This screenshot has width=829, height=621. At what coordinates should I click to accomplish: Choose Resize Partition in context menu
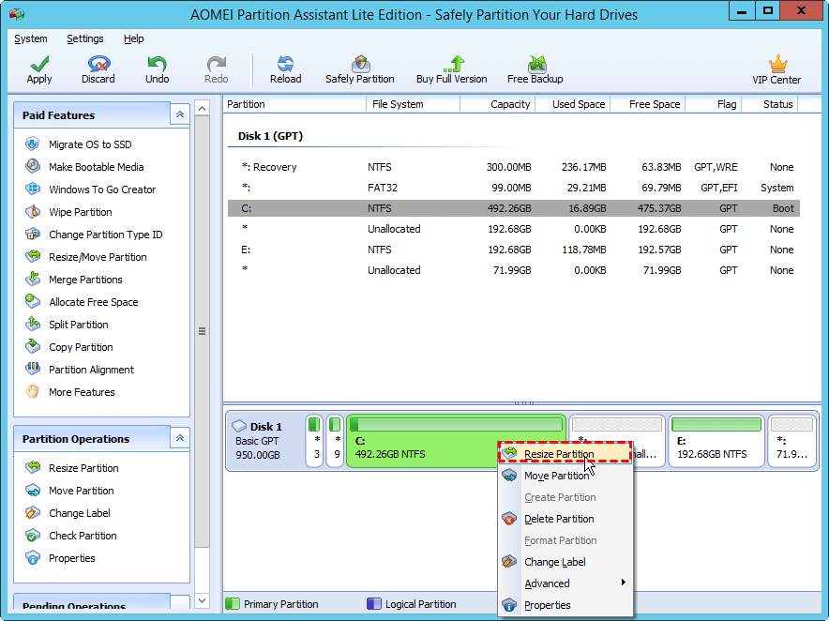pos(565,454)
